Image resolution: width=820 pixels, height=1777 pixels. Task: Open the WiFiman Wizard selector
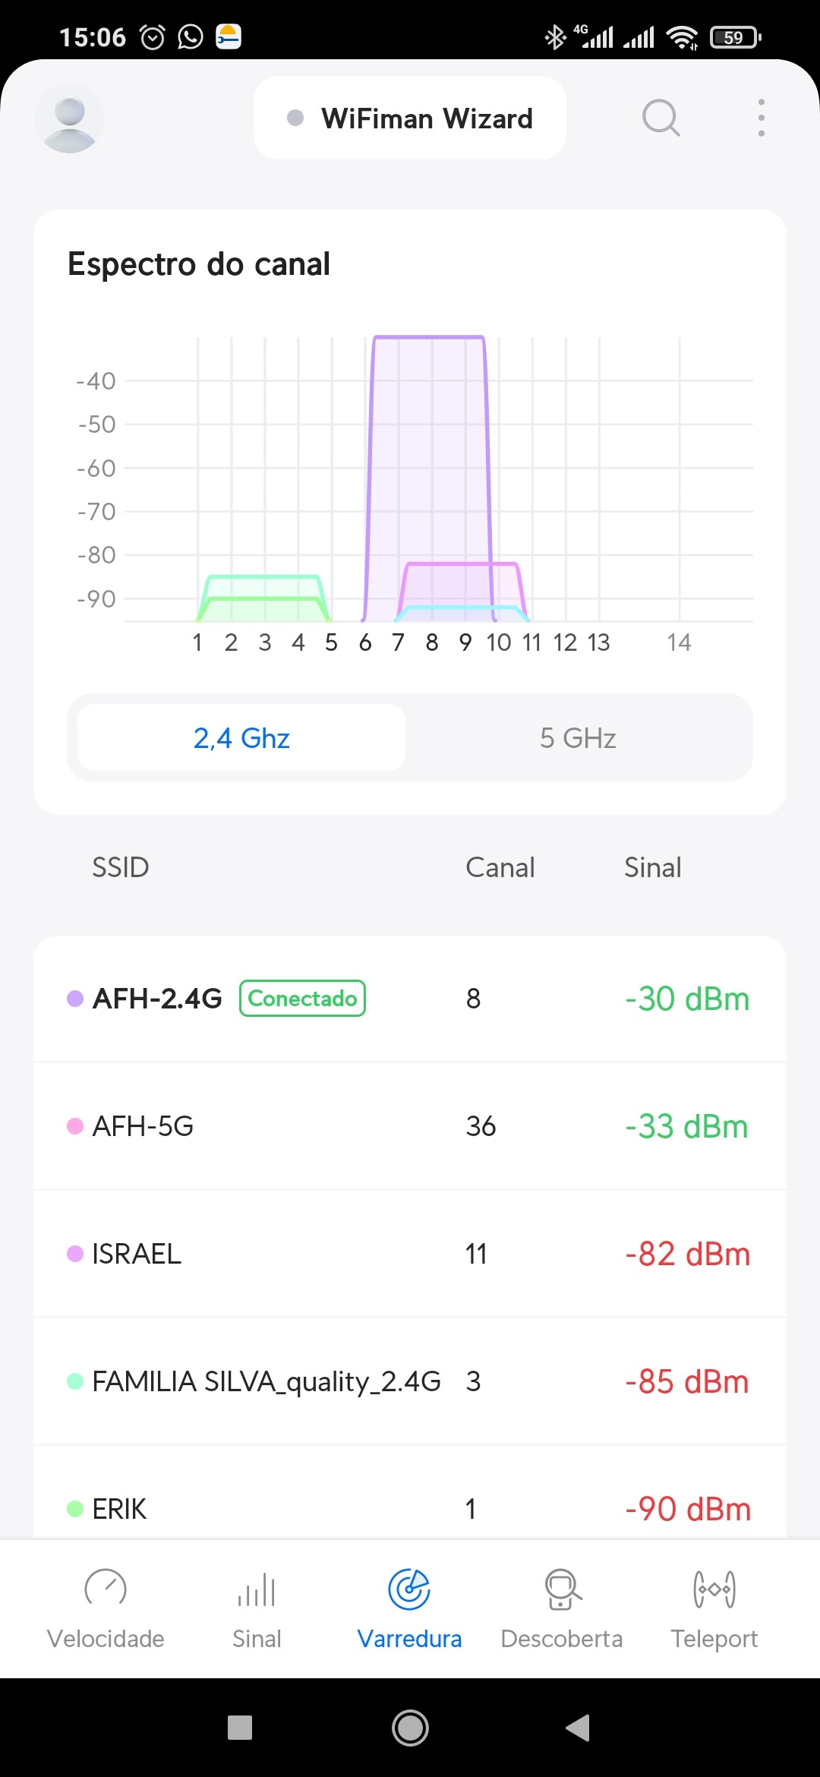pos(410,118)
